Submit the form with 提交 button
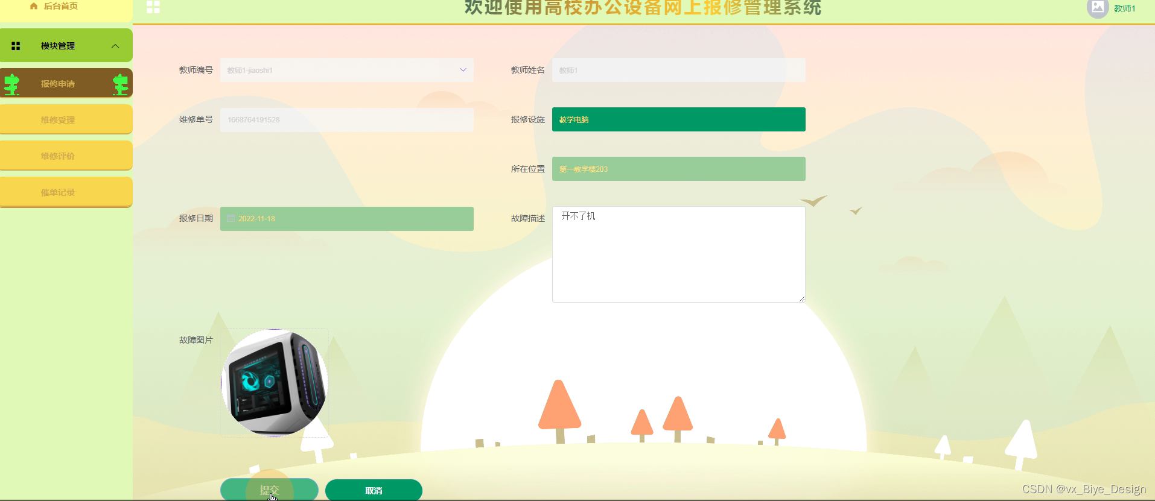 click(x=269, y=490)
